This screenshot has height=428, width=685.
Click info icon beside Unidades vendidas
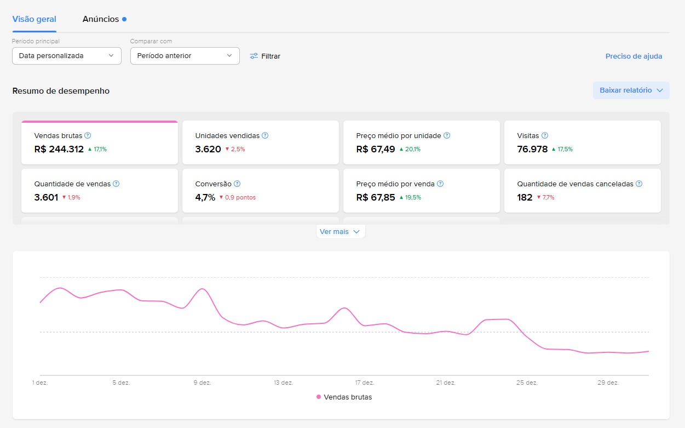point(265,135)
